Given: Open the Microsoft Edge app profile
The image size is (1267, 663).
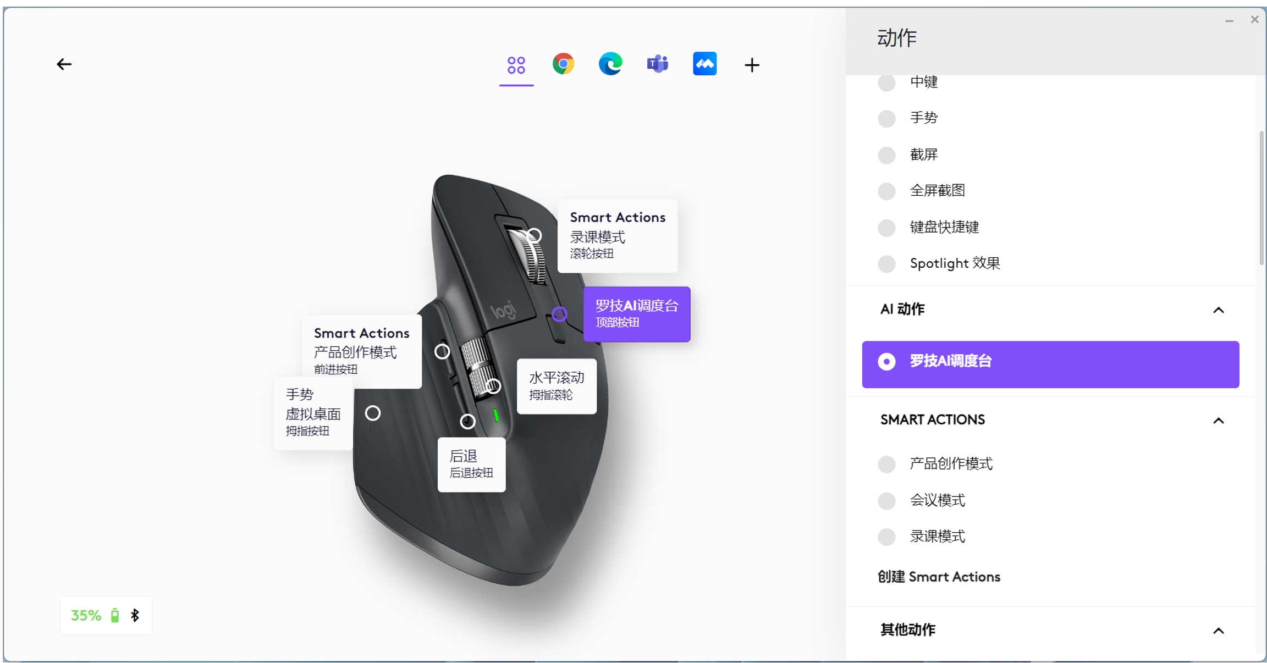Looking at the screenshot, I should tap(610, 64).
